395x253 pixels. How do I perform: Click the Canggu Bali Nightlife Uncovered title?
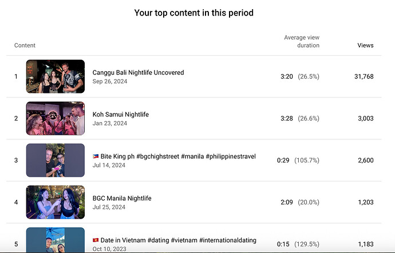[x=138, y=72]
